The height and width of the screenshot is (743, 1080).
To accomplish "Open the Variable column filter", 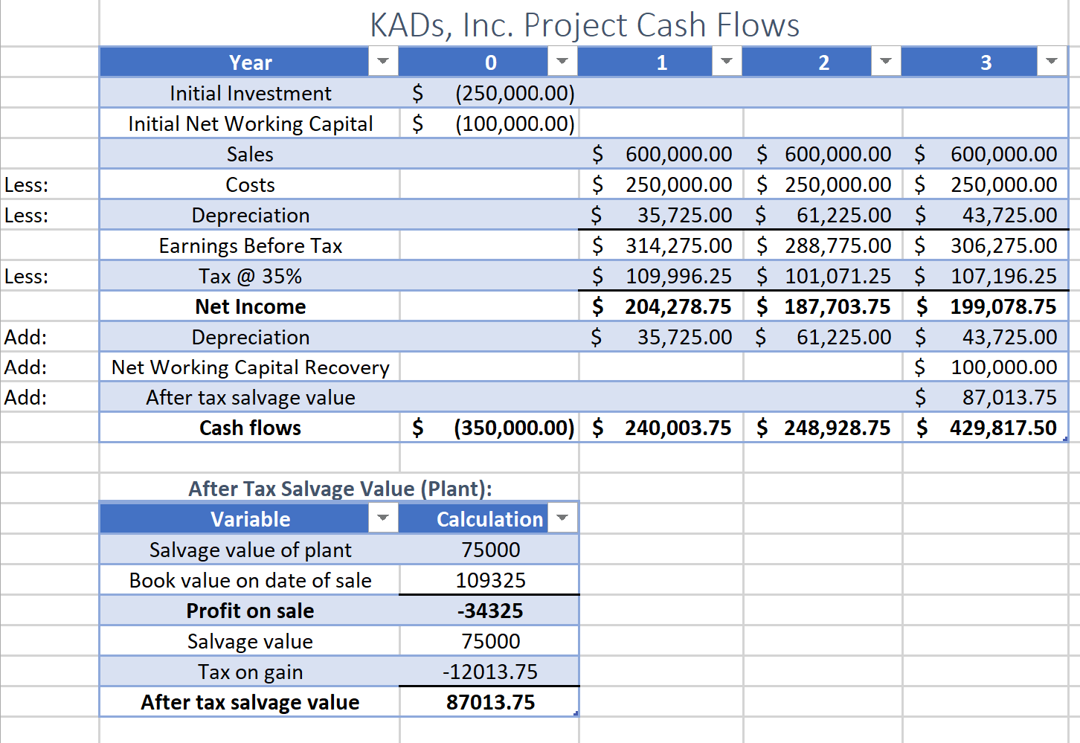I will 383,518.
